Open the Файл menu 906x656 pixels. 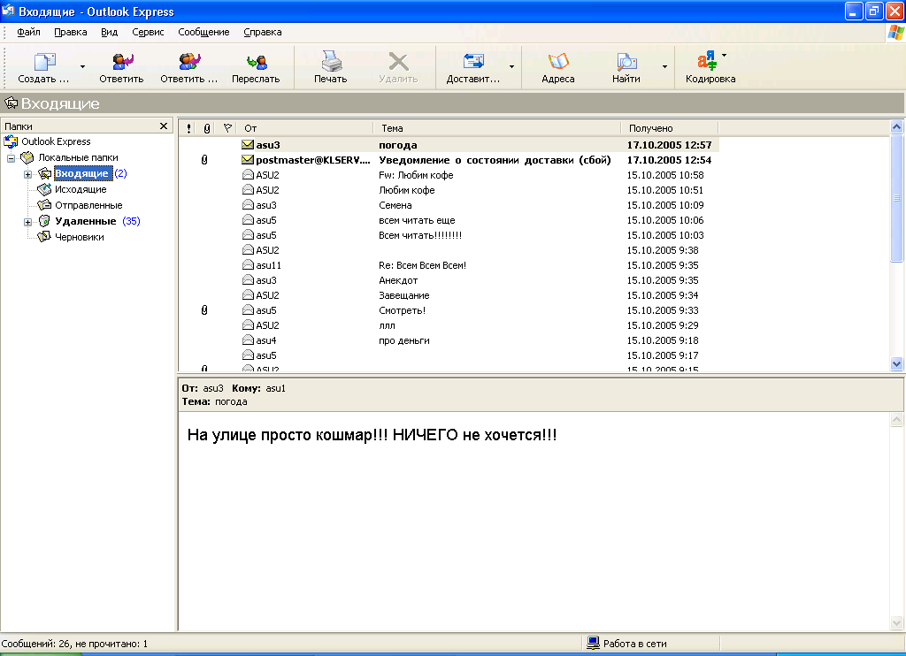[28, 33]
